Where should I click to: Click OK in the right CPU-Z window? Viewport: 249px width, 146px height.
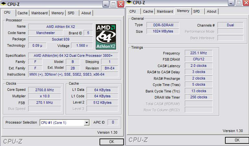click(237, 140)
